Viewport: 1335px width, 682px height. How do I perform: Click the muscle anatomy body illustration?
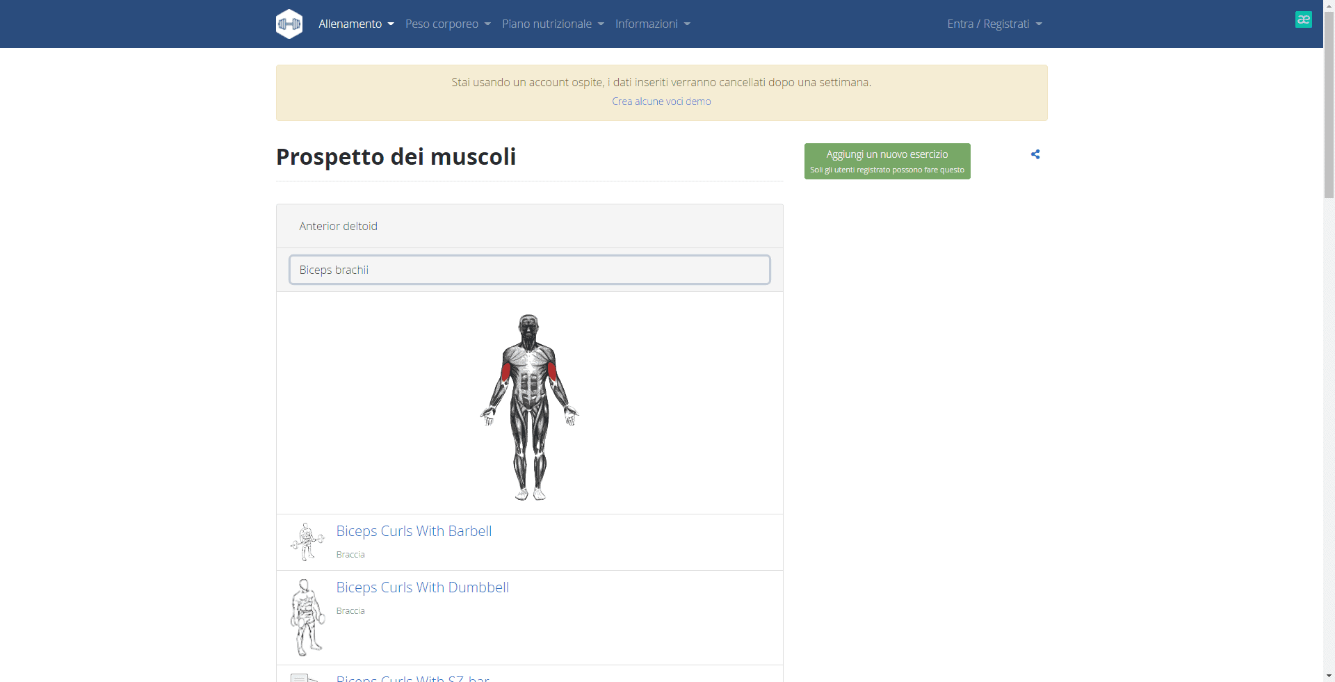(529, 407)
